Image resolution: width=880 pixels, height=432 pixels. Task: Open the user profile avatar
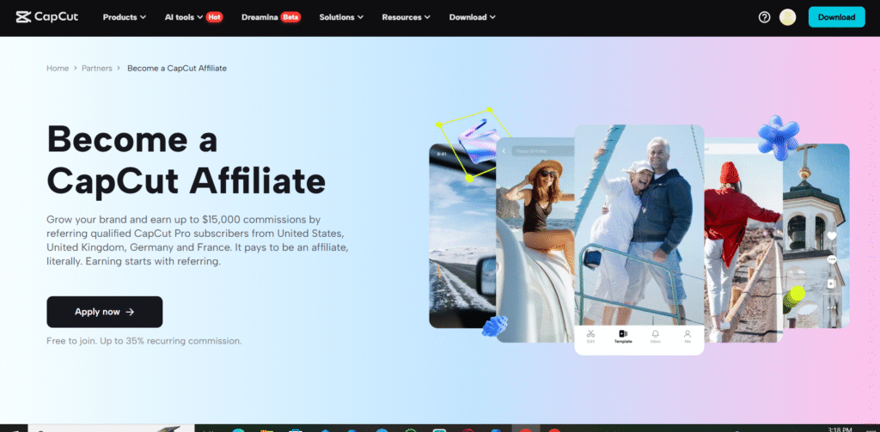coord(787,17)
